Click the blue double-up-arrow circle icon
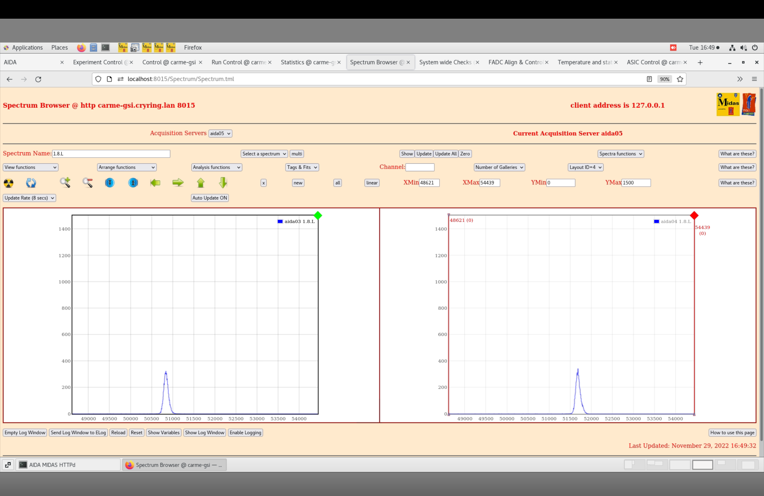The image size is (764, 496). tap(133, 183)
